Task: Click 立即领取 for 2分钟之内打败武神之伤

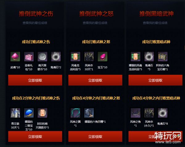Action: pos(35,137)
